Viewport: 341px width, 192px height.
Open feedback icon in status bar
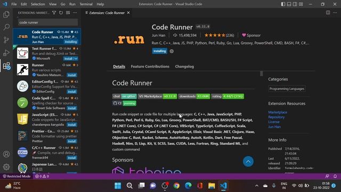coord(327,177)
